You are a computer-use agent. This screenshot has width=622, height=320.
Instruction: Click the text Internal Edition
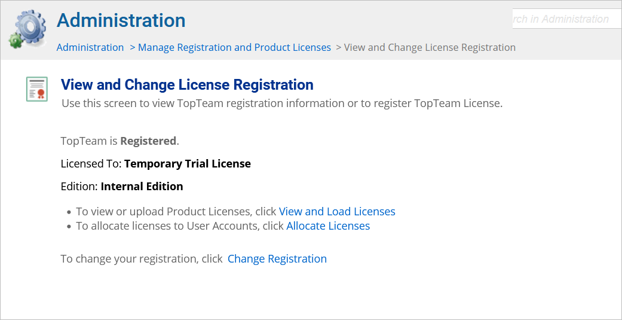[142, 187]
